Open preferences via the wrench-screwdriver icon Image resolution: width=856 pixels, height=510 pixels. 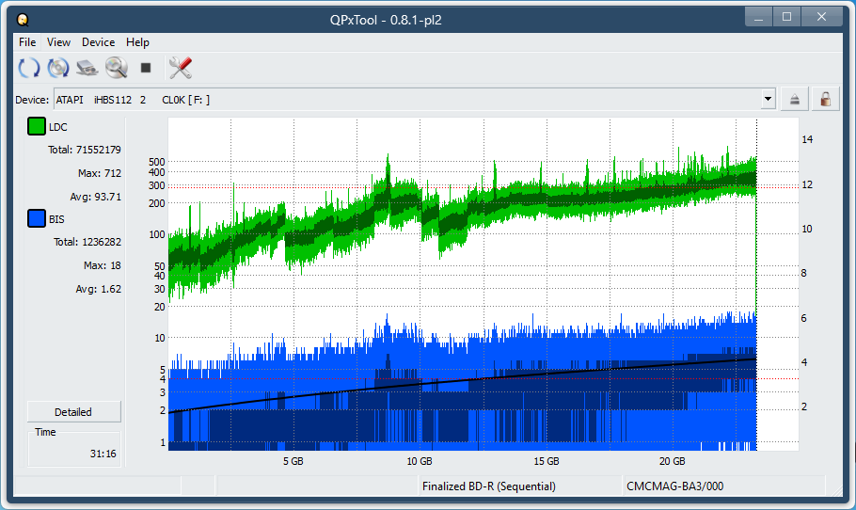click(181, 68)
